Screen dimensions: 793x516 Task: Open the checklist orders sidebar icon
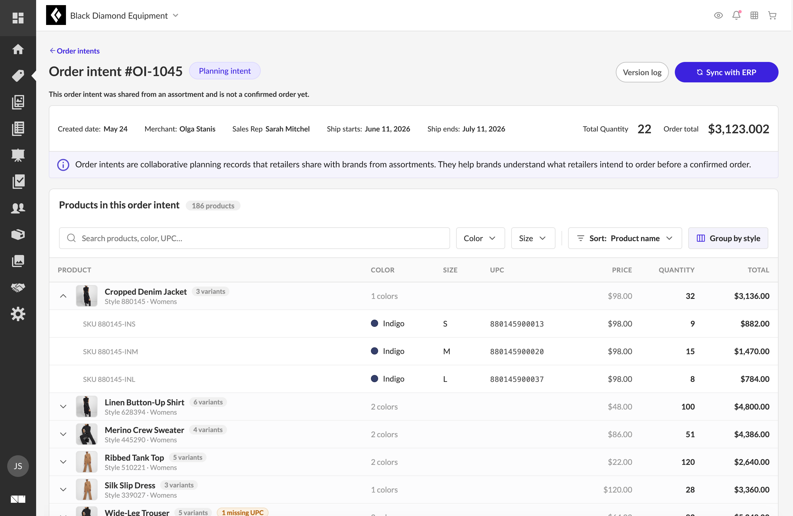pyautogui.click(x=18, y=182)
